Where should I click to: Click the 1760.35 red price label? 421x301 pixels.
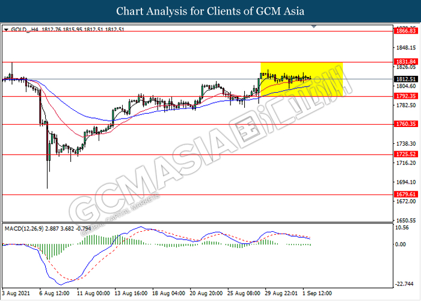pyautogui.click(x=406, y=124)
